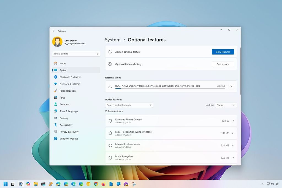Launch the Snipping Tool from the taskbar
The image size is (282, 188).
click(x=134, y=184)
